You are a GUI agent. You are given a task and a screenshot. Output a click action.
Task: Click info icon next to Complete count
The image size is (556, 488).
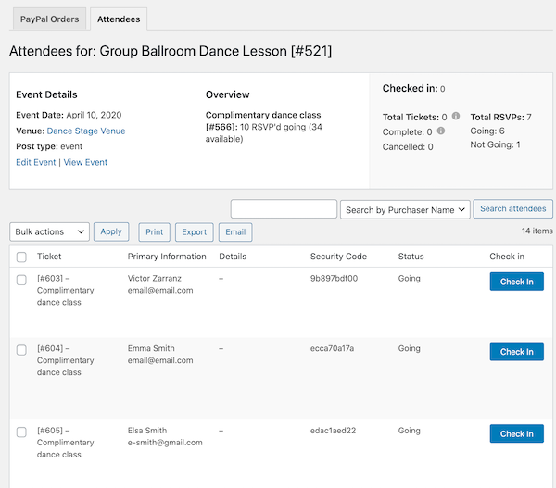(x=440, y=131)
